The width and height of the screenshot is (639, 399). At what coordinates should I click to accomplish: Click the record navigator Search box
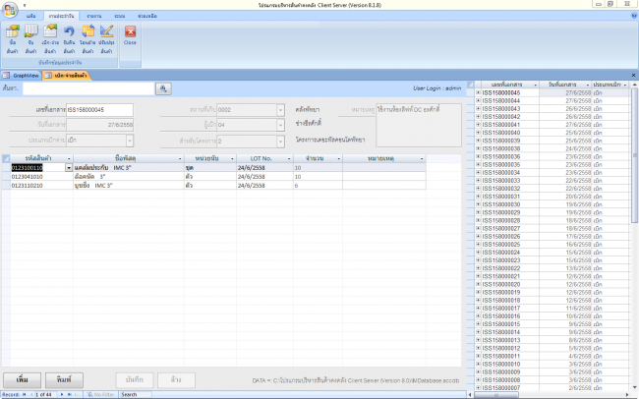(x=136, y=394)
